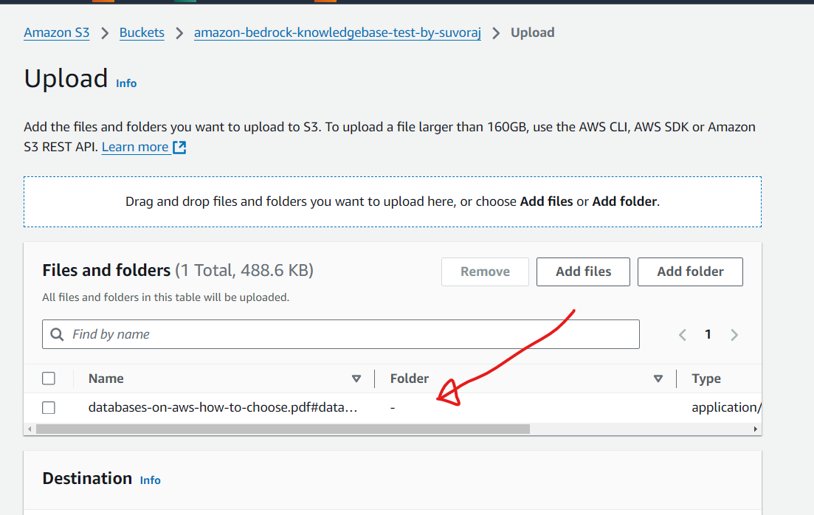Click the scrollbar left arrow
Image resolution: width=814 pixels, height=515 pixels.
(30, 429)
